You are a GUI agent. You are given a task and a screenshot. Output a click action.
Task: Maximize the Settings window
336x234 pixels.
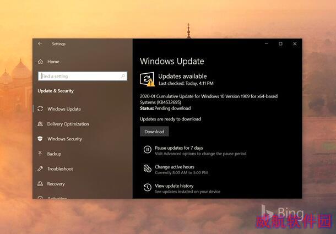pos(280,43)
